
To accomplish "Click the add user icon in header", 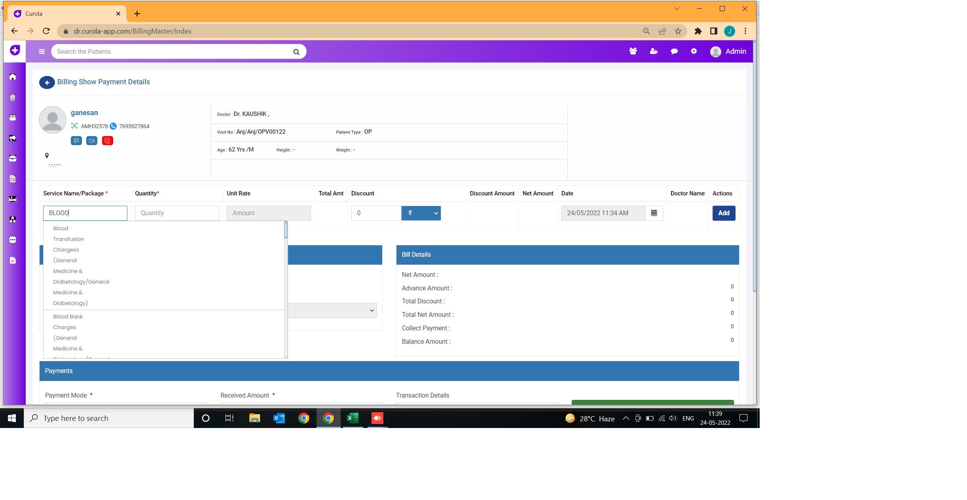I will click(654, 51).
